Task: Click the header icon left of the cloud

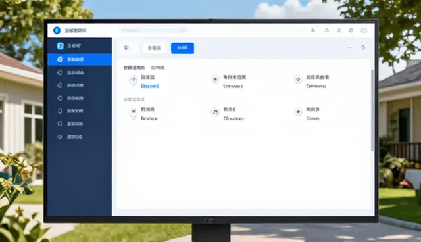Action: (351, 30)
